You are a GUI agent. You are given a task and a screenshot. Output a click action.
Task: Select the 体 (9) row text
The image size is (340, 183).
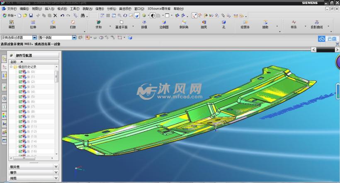pos(31,116)
